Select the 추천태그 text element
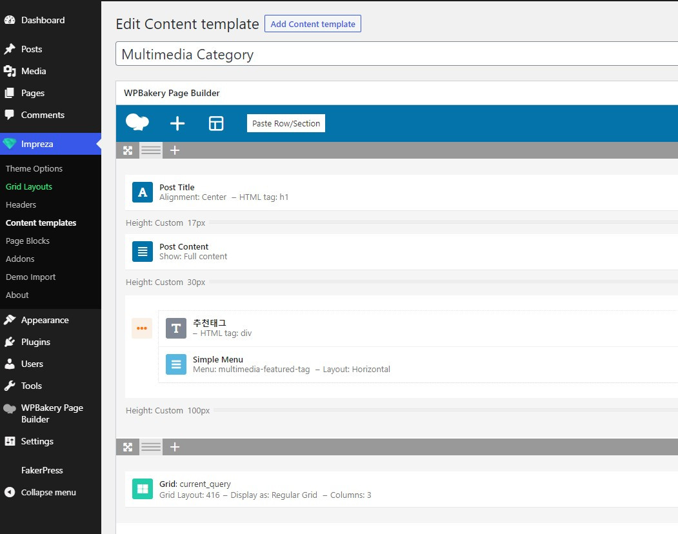The image size is (678, 534). pos(418,328)
